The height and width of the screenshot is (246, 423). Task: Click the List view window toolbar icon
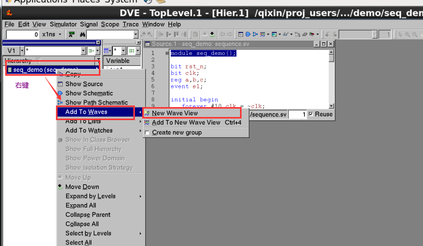(274, 34)
